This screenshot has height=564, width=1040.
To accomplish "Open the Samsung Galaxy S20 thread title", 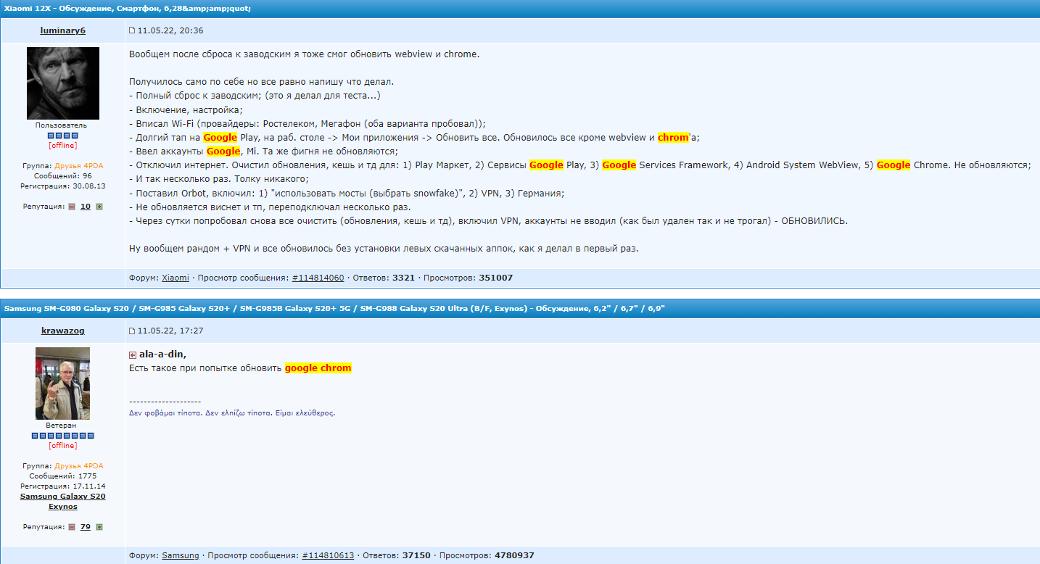I will pyautogui.click(x=334, y=309).
